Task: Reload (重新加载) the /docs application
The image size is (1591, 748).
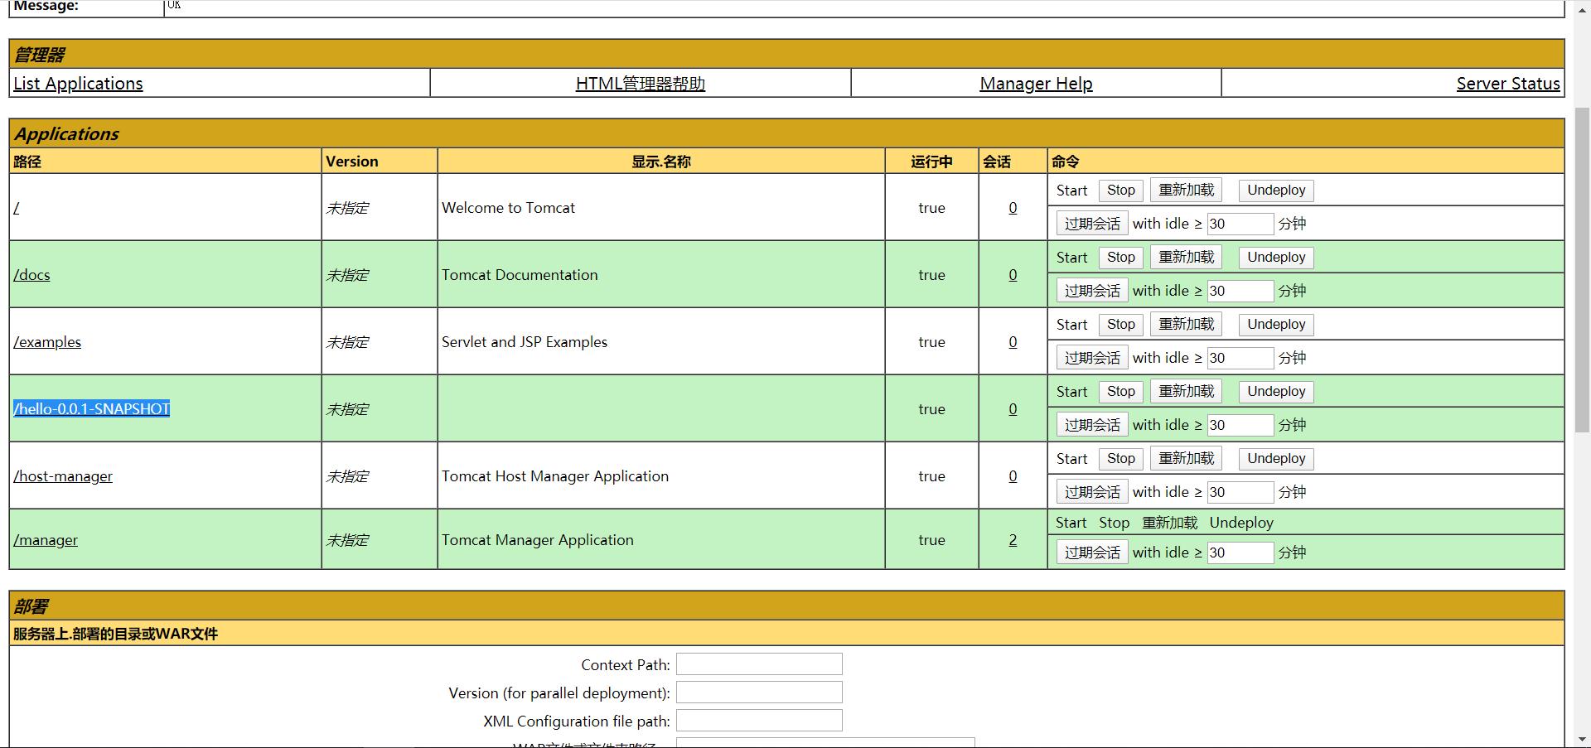Action: pyautogui.click(x=1186, y=258)
